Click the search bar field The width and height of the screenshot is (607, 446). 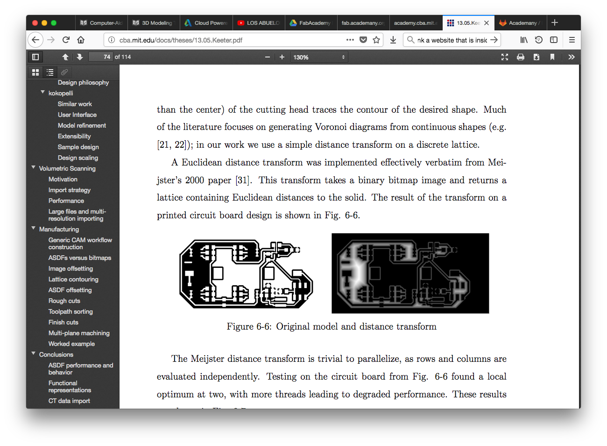click(452, 40)
